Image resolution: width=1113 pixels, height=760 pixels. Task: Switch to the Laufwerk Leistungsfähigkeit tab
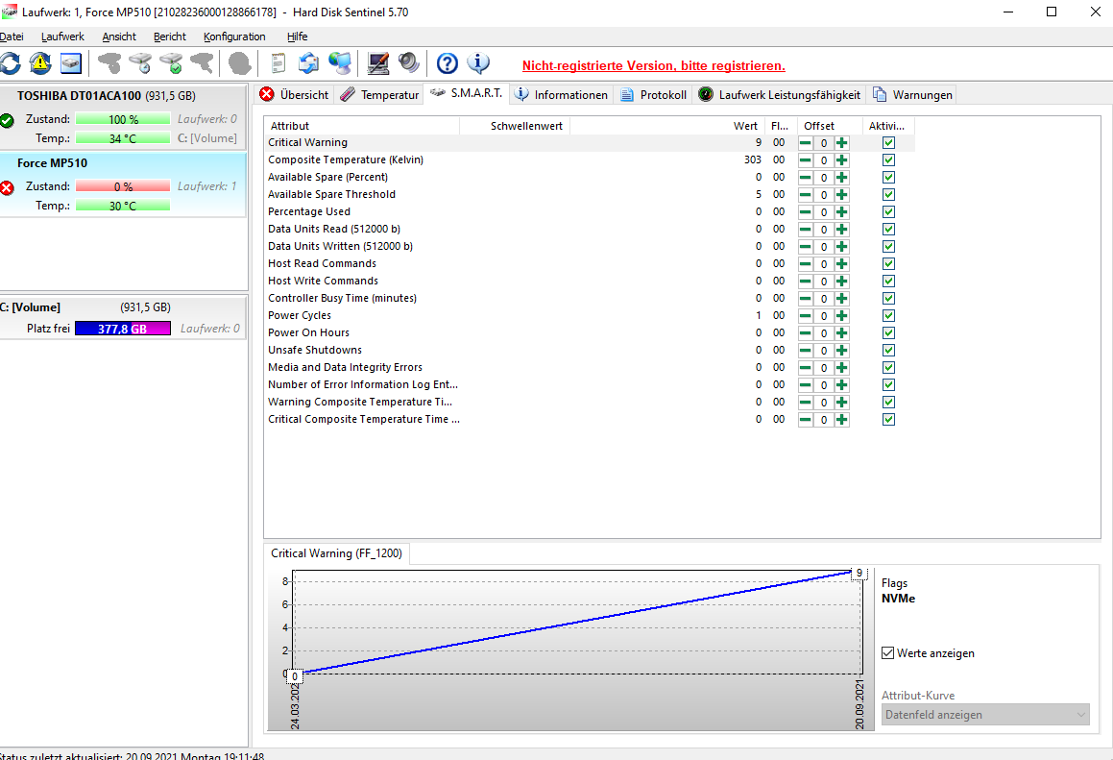point(779,94)
